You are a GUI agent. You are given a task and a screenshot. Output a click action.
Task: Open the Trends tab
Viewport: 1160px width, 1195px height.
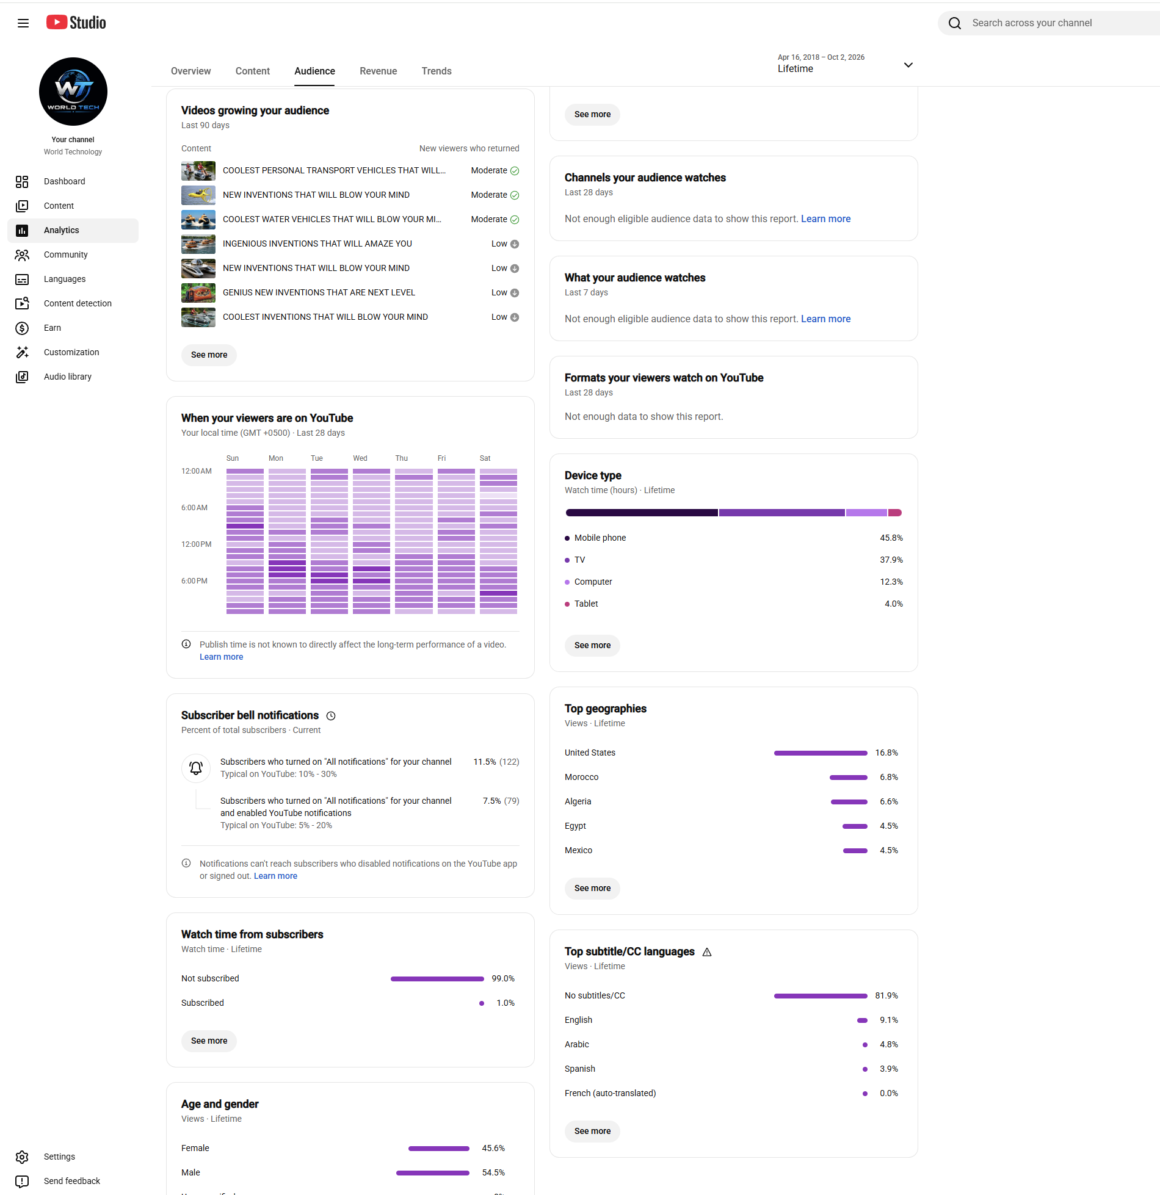tap(437, 71)
